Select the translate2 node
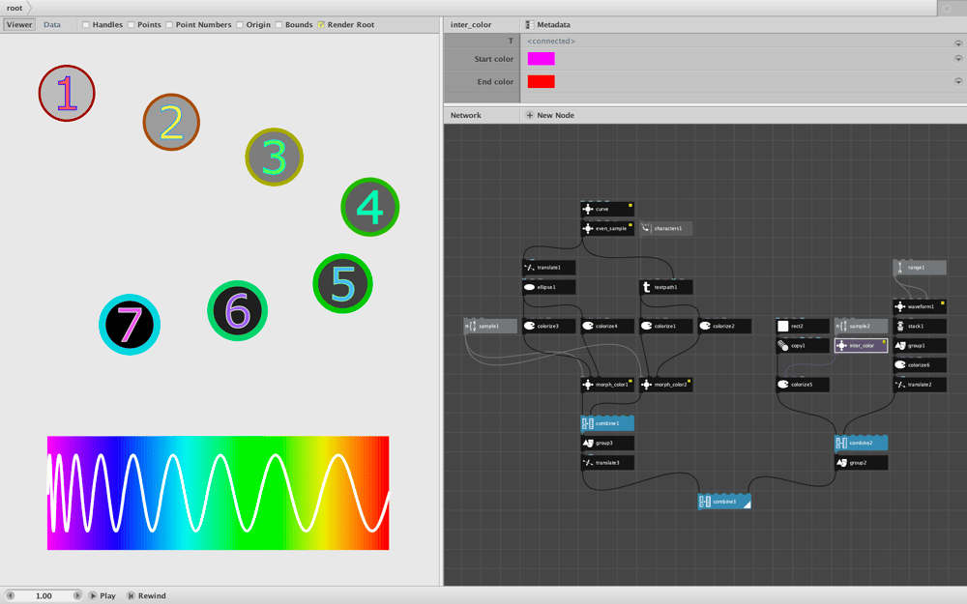 click(920, 385)
